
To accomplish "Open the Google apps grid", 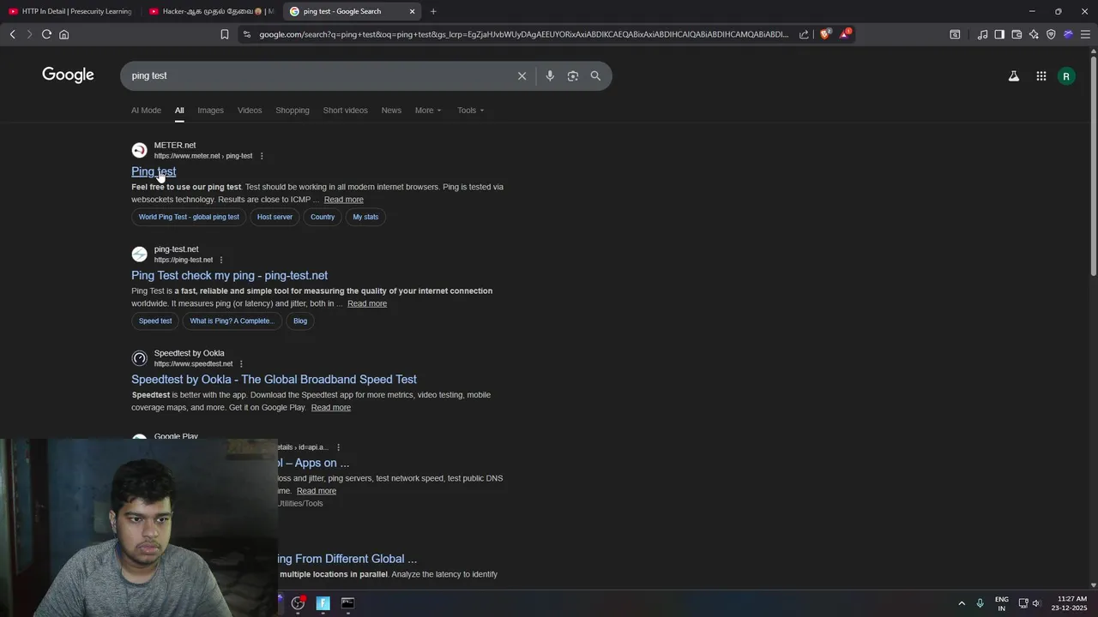I will [x=1041, y=76].
